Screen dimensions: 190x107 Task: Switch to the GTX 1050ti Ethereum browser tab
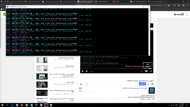pyautogui.click(x=138, y=1)
